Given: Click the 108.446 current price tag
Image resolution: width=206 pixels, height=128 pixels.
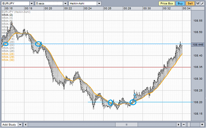Looking at the screenshot, I should [x=198, y=45].
